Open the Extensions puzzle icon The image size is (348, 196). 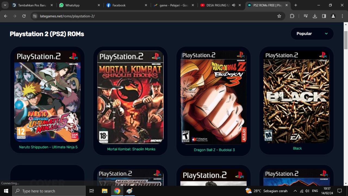coord(292,16)
